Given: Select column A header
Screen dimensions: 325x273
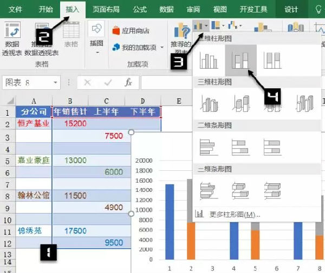Looking at the screenshot, I should click(x=34, y=101).
